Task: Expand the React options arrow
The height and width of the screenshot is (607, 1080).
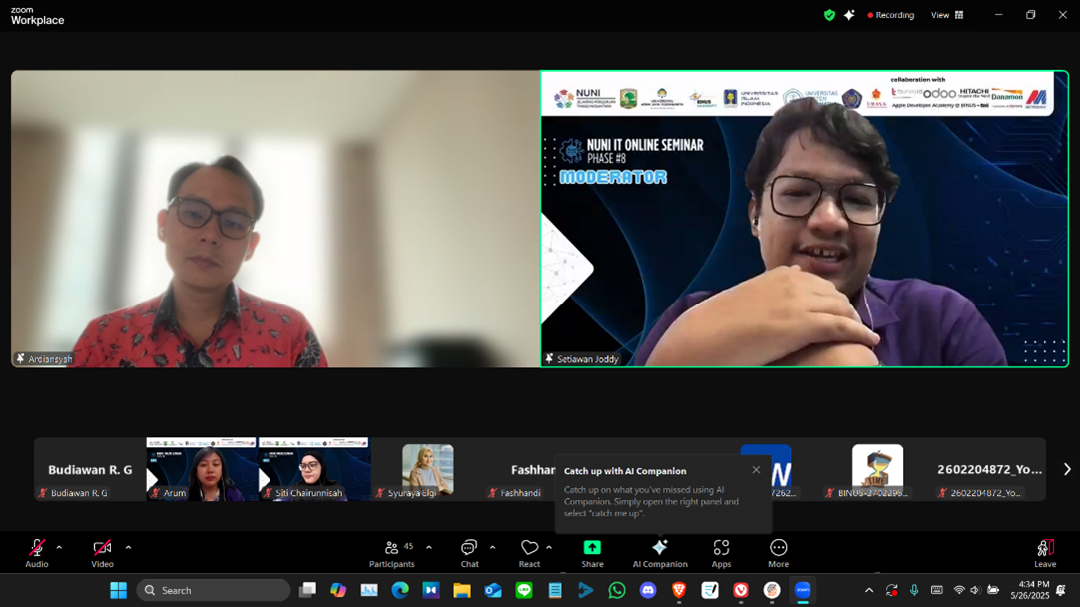Action: [549, 548]
